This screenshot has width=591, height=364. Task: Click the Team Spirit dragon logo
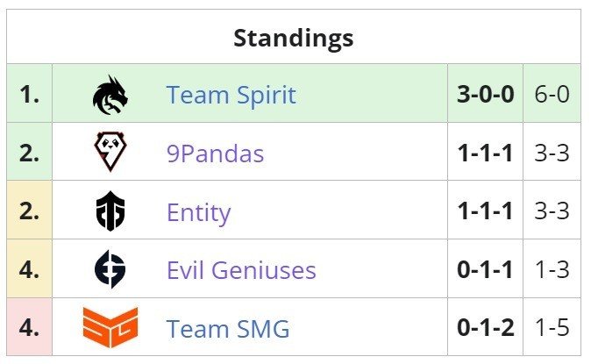[110, 95]
